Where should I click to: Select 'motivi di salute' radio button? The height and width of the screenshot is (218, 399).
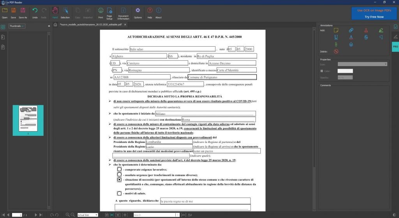click(x=119, y=193)
